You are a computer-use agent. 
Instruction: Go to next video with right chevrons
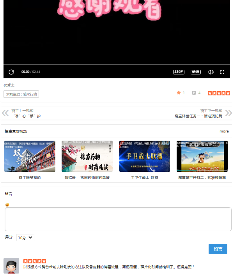[228, 113]
